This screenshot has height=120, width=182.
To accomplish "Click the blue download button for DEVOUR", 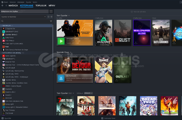I will pyautogui.click(x=61, y=78).
